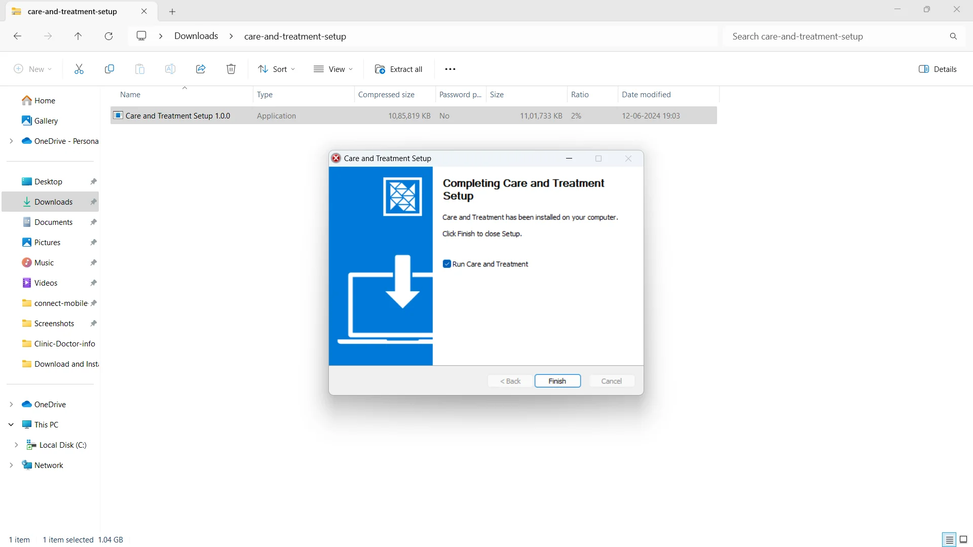Click Finish to complete the setup

(557, 381)
